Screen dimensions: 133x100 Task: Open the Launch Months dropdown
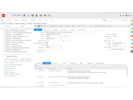(x=119, y=47)
